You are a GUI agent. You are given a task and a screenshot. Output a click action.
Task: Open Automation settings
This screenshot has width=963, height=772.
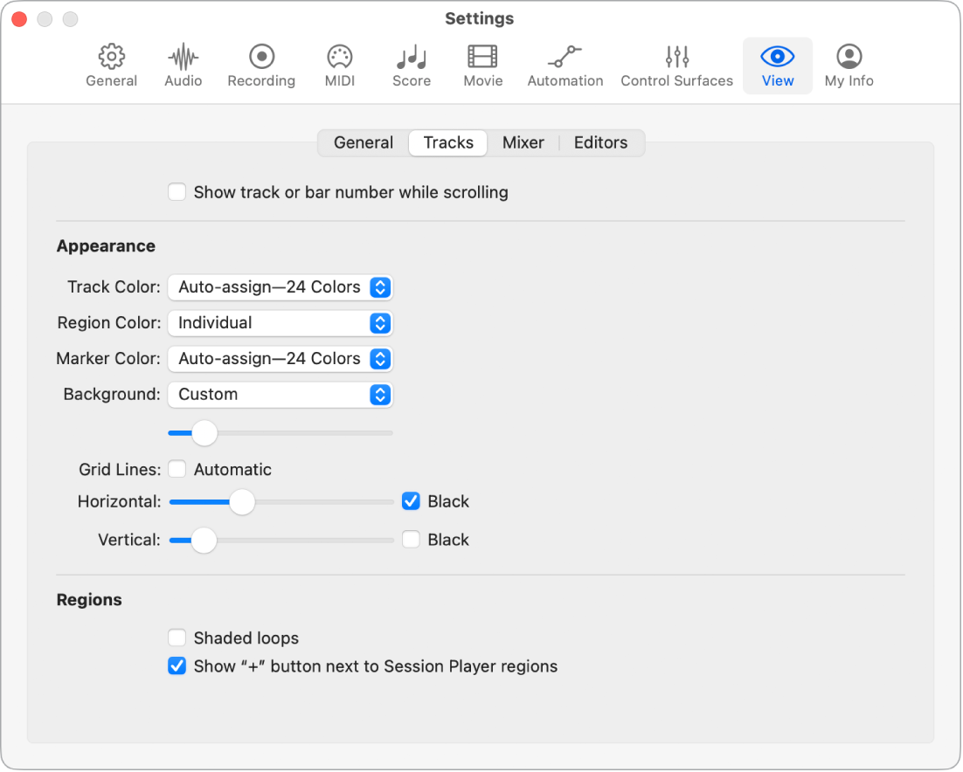[565, 65]
